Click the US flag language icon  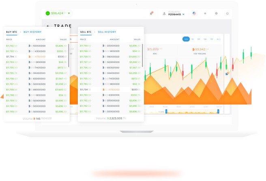194,13
